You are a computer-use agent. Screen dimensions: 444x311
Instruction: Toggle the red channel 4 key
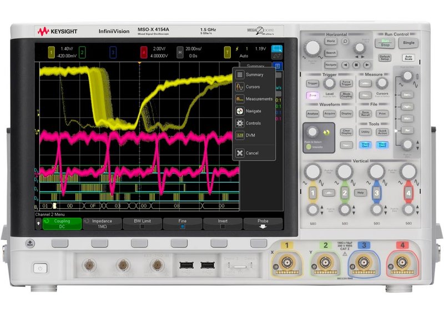(x=408, y=193)
